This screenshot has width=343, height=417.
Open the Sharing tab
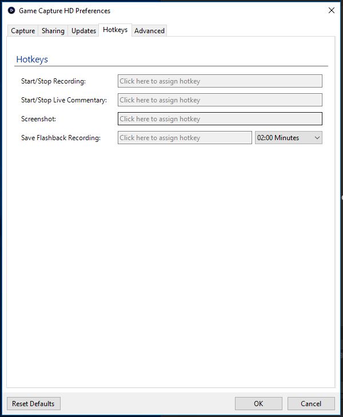(53, 31)
